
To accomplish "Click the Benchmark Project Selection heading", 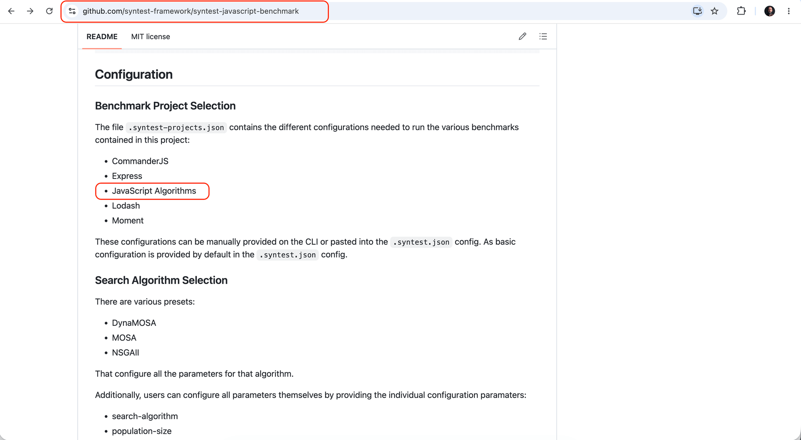I will point(165,106).
